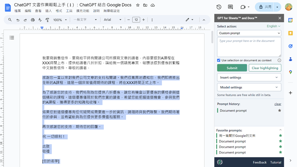Screen dimensions: 297x167
Task: Search the menus magnifier icon
Action: 10,20
